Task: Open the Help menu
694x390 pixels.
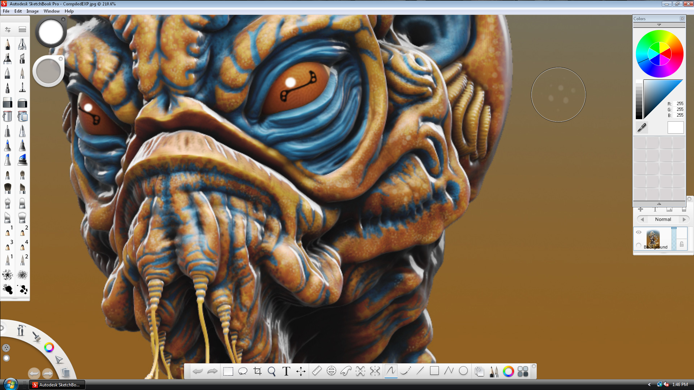Action: pyautogui.click(x=69, y=11)
